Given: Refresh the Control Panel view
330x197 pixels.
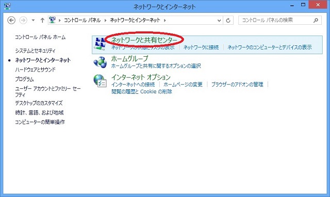Looking at the screenshot, I should coord(228,21).
